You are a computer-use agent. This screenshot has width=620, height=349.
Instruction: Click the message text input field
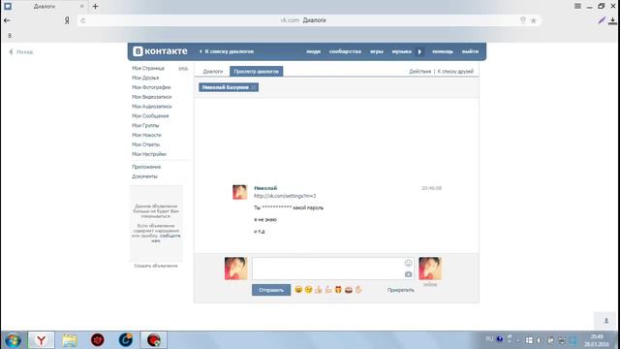[333, 269]
